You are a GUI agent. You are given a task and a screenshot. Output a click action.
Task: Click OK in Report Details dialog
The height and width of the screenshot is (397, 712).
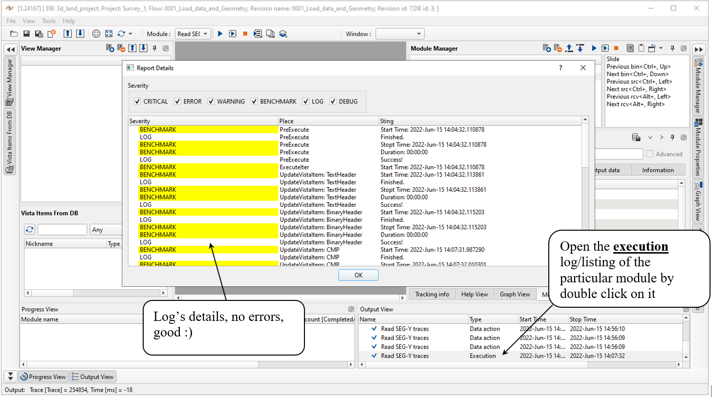point(358,275)
